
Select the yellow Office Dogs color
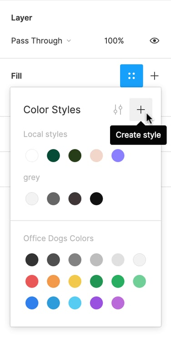75,281
